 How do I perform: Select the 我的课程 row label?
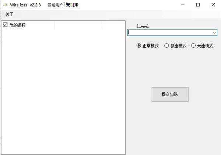pyautogui.click(x=17, y=25)
